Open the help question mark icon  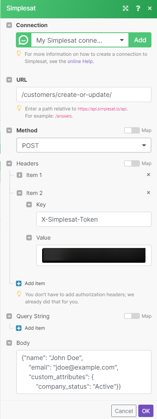pyautogui.click(x=138, y=8)
